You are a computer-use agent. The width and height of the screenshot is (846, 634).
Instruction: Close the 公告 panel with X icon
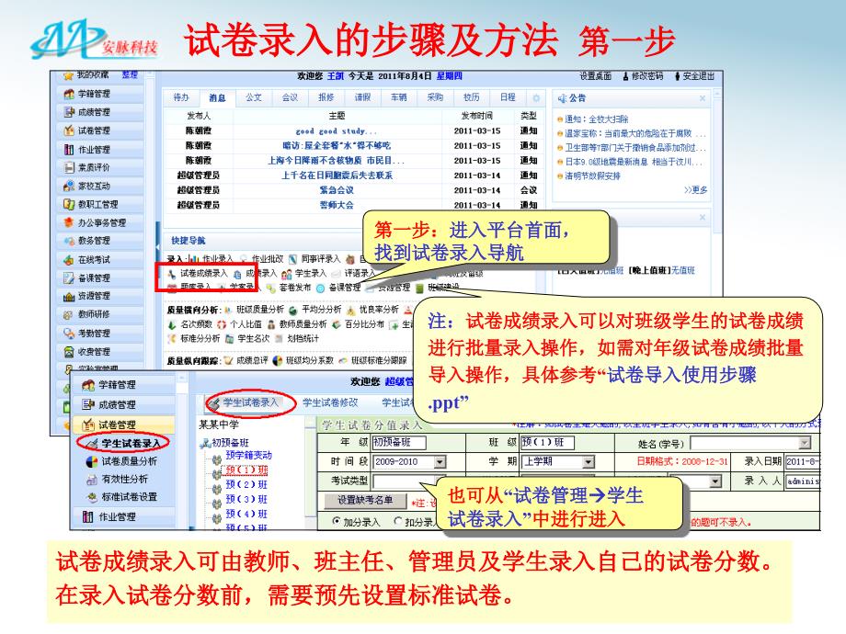703,97
